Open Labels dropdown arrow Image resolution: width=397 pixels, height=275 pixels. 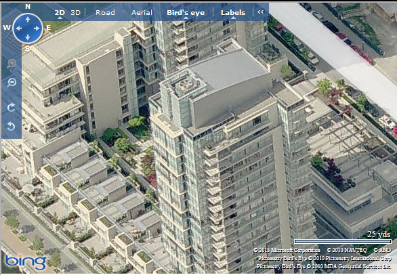pyautogui.click(x=233, y=18)
